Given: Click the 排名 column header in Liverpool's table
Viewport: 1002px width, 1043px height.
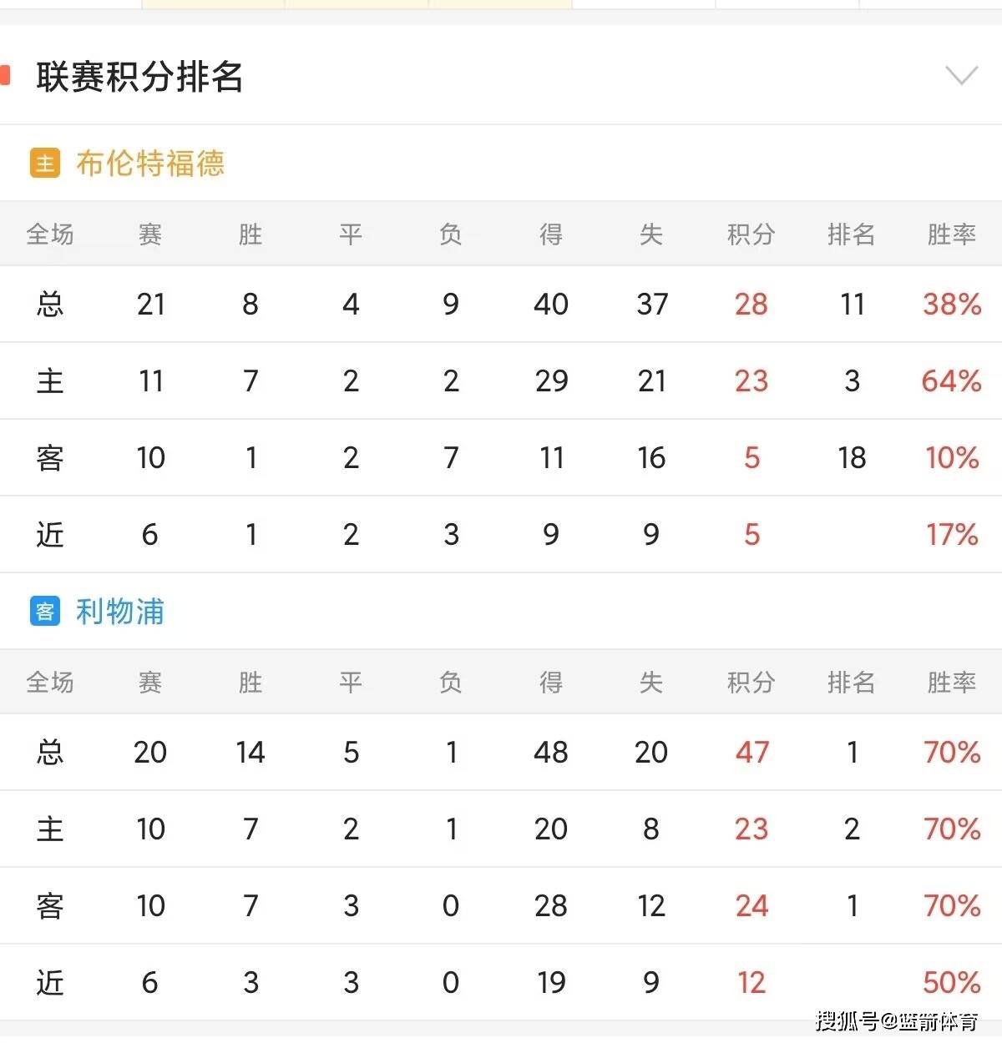Looking at the screenshot, I should coord(851,682).
